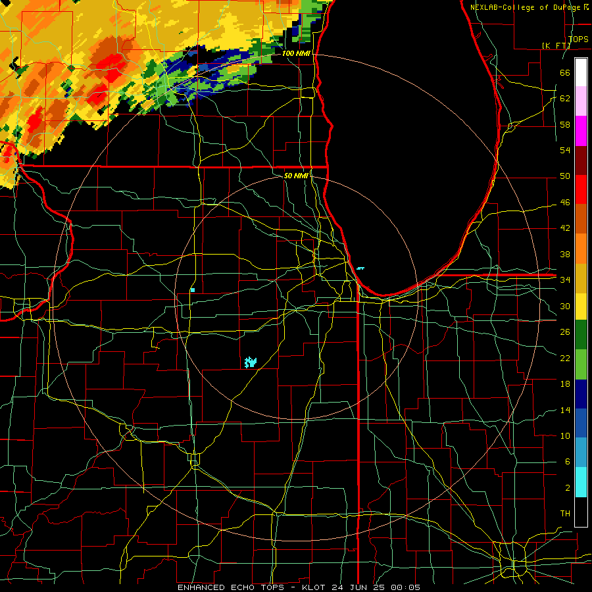The height and width of the screenshot is (592, 592).
Task: Click the light pink legend swatch
Action: click(x=581, y=101)
